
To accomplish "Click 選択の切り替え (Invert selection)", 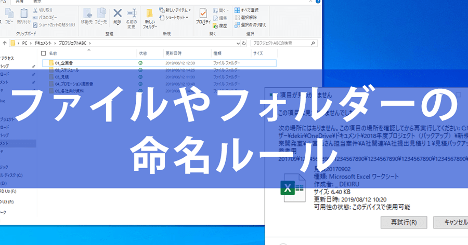I will [x=252, y=24].
